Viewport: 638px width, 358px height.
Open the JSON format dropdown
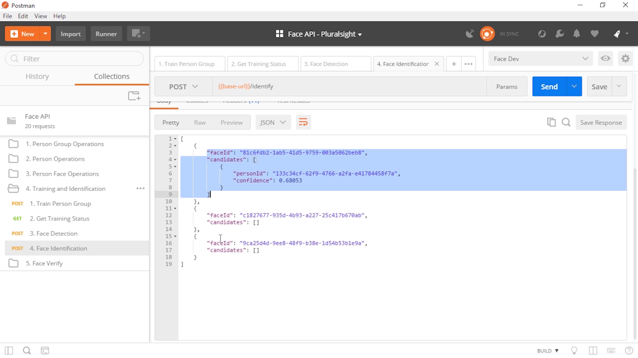(273, 122)
